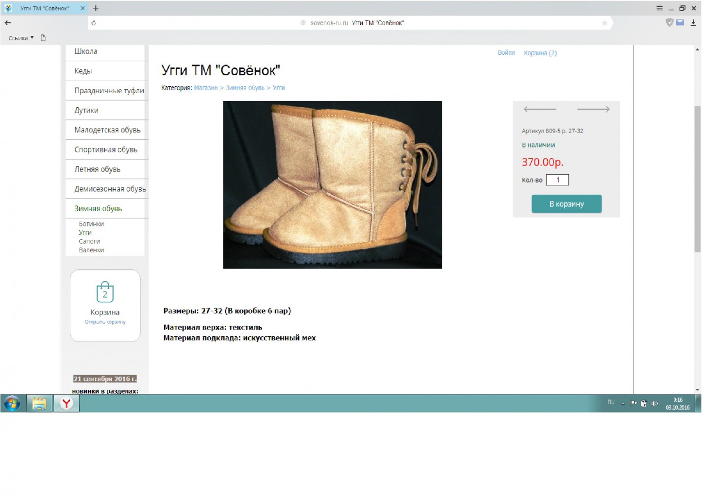703x497 pixels.
Task: Click the Артикул 809-5 р. 27-32 text
Action: [x=552, y=131]
